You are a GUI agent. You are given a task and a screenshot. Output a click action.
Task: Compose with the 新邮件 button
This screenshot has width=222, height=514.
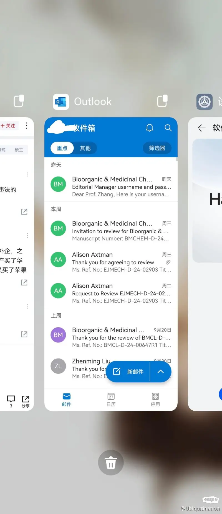(128, 372)
